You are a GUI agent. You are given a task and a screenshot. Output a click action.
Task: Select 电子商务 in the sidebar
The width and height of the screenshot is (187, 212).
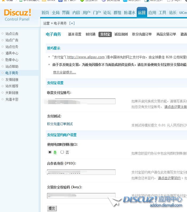point(12,73)
